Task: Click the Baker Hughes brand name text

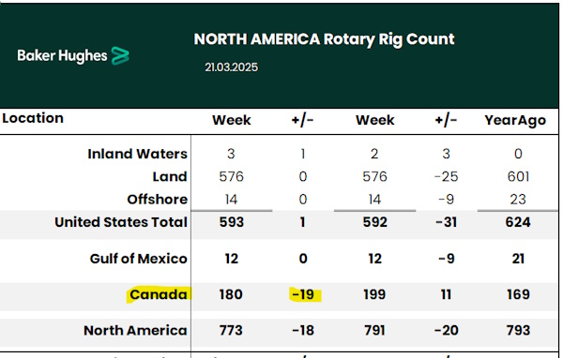Action: (x=62, y=56)
